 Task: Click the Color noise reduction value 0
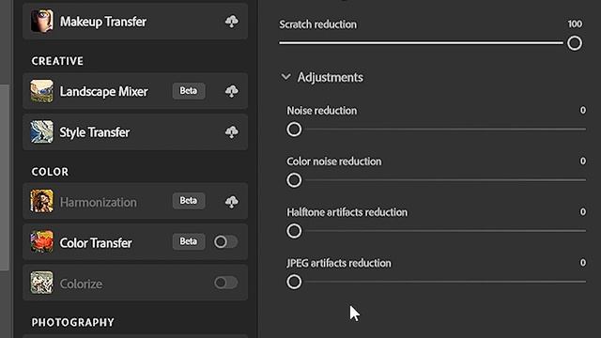pyautogui.click(x=583, y=161)
